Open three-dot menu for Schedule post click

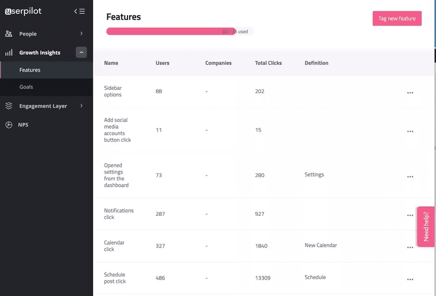410,280
